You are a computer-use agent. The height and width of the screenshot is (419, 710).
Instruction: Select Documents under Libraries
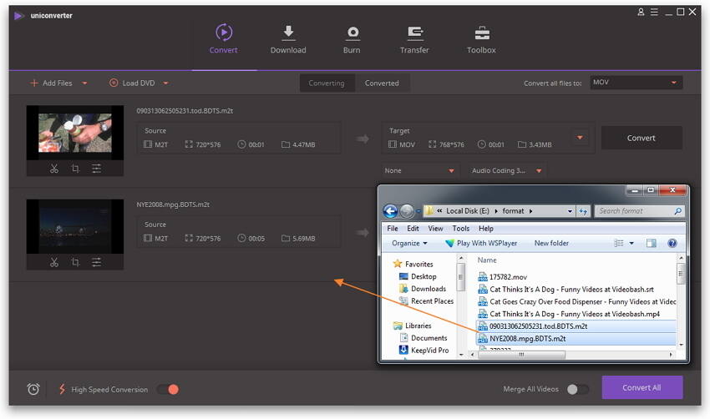coord(423,338)
